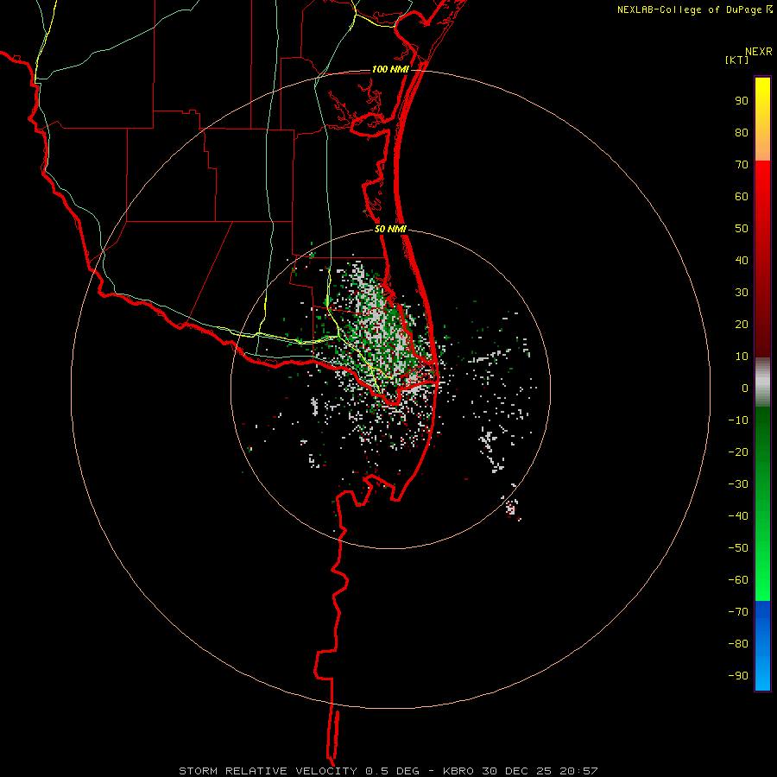Image resolution: width=777 pixels, height=777 pixels.
Task: Click the 50 NMI range ring label
Action: (x=390, y=229)
